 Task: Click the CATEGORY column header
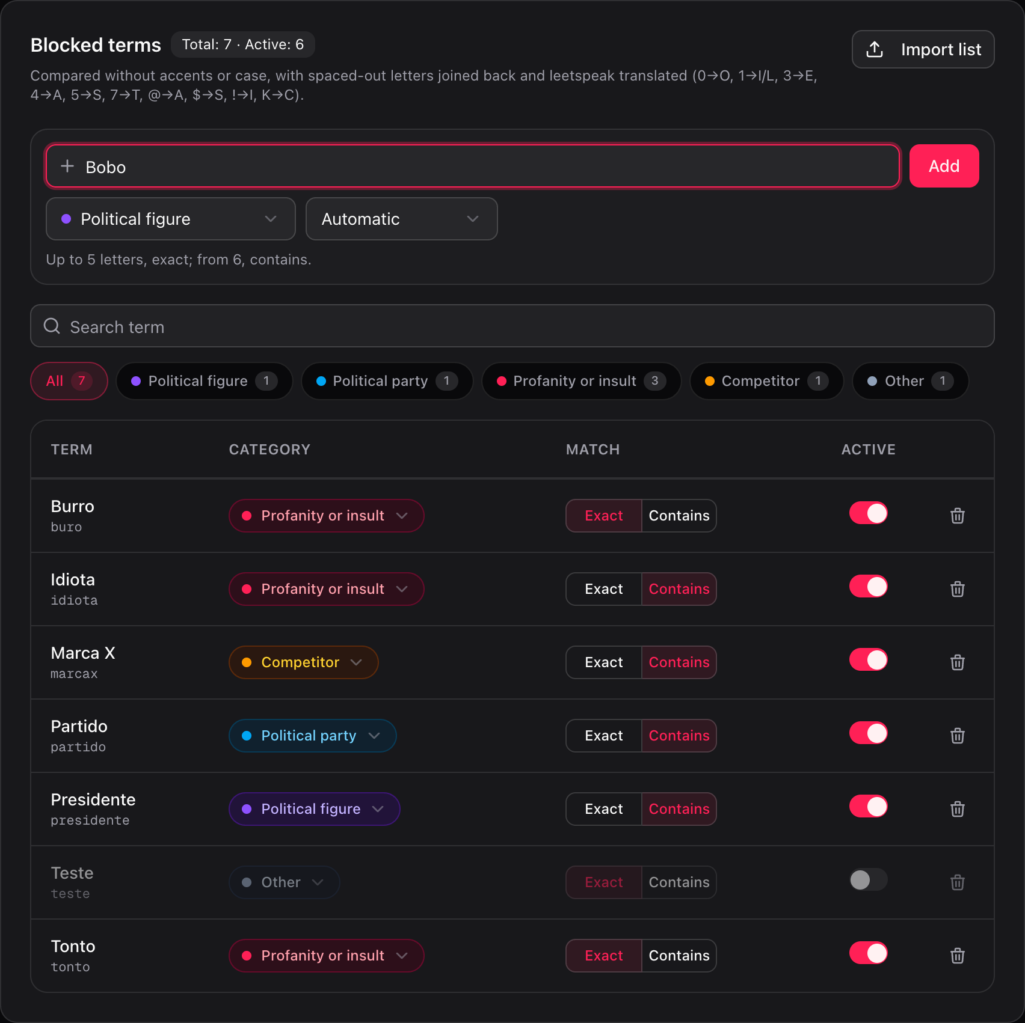(x=269, y=450)
